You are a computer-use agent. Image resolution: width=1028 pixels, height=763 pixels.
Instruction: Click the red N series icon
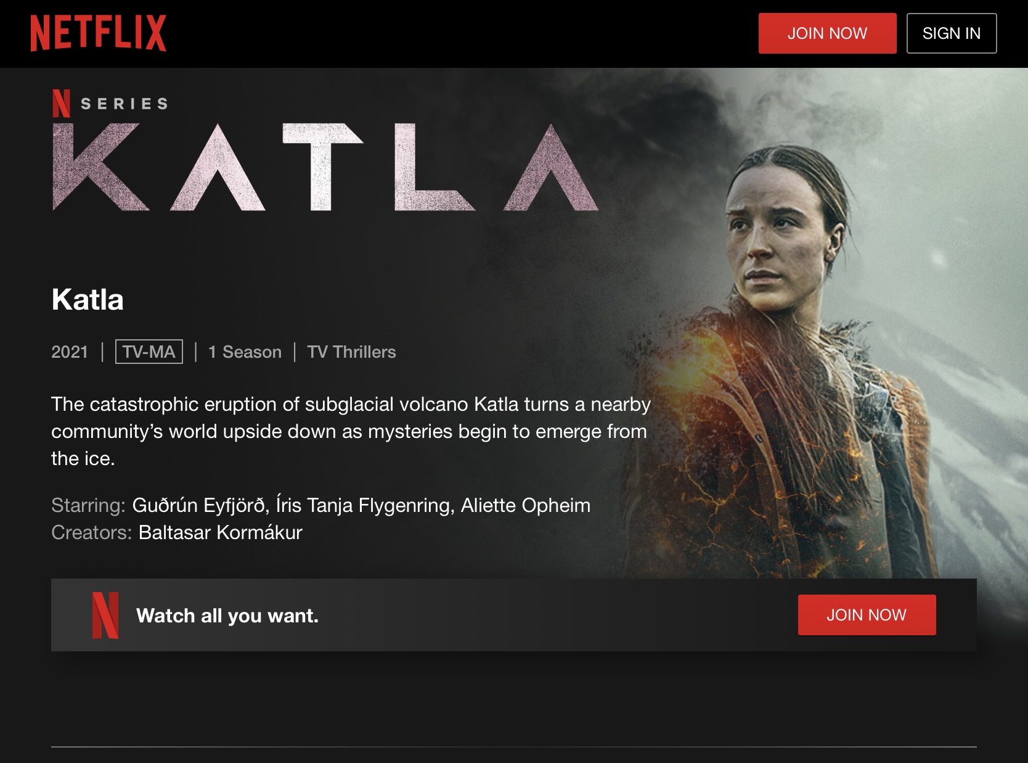coord(62,104)
